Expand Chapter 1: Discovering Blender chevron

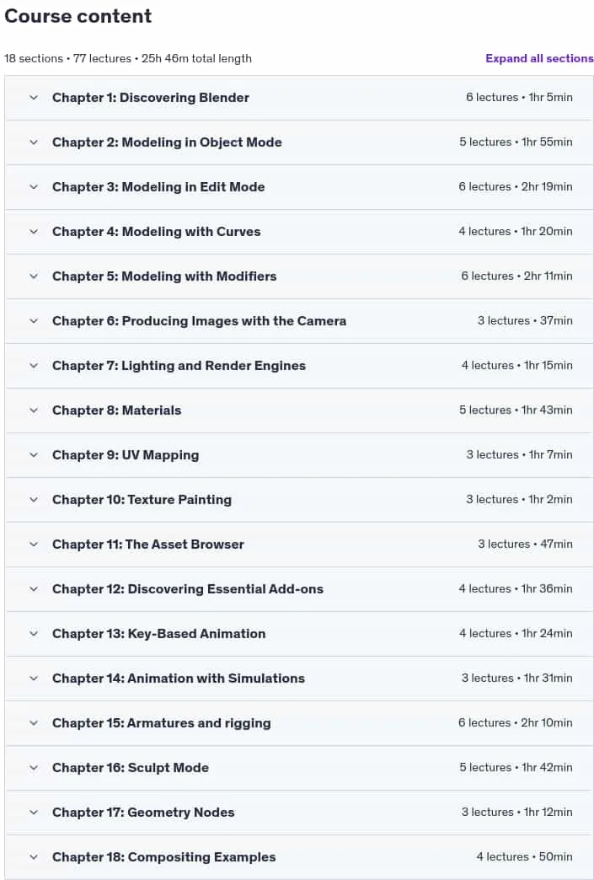point(34,98)
